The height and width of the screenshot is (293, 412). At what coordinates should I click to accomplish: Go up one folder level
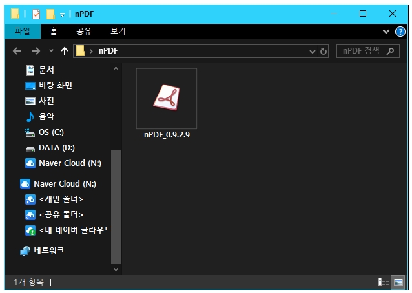pyautogui.click(x=65, y=51)
